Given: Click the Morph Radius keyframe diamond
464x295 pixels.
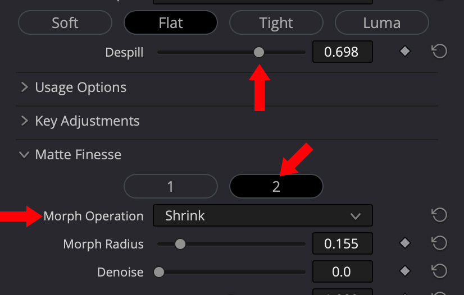Looking at the screenshot, I should (x=404, y=243).
